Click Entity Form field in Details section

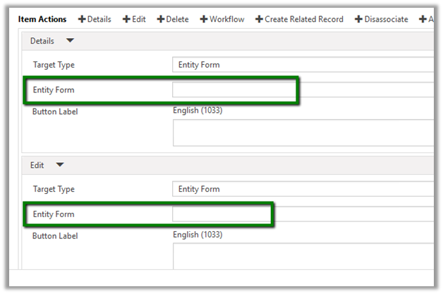303,90
